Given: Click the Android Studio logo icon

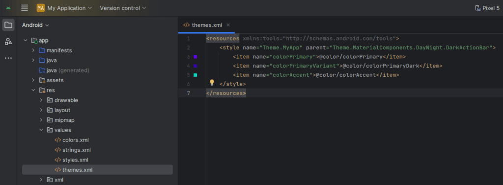Looking at the screenshot, I should (x=8, y=8).
